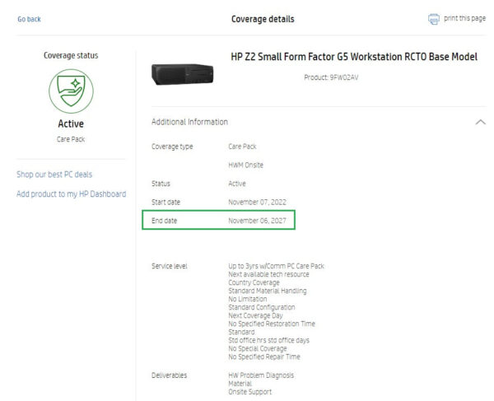Viewport: 494px width, 401px height.
Task: Click the HP Z2 workstation product image
Action: 183,74
